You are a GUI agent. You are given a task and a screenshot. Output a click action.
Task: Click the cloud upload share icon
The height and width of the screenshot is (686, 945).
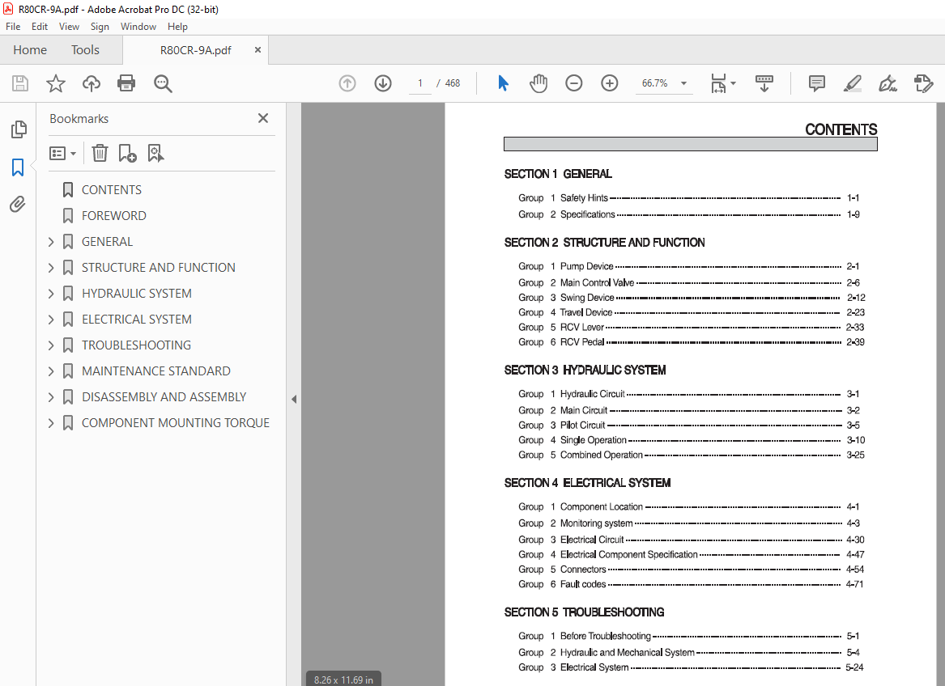coord(91,83)
